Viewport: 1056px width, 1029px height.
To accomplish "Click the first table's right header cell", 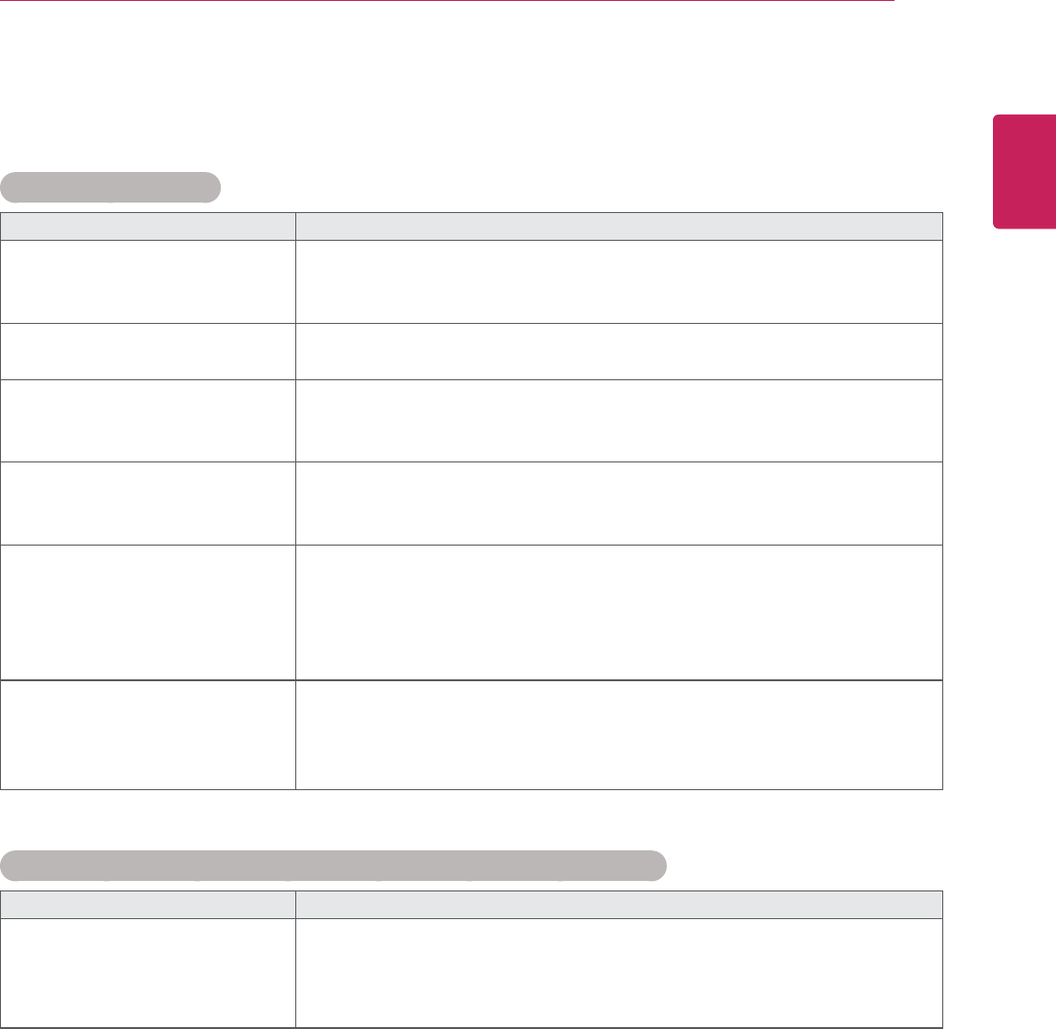I will tap(618, 225).
